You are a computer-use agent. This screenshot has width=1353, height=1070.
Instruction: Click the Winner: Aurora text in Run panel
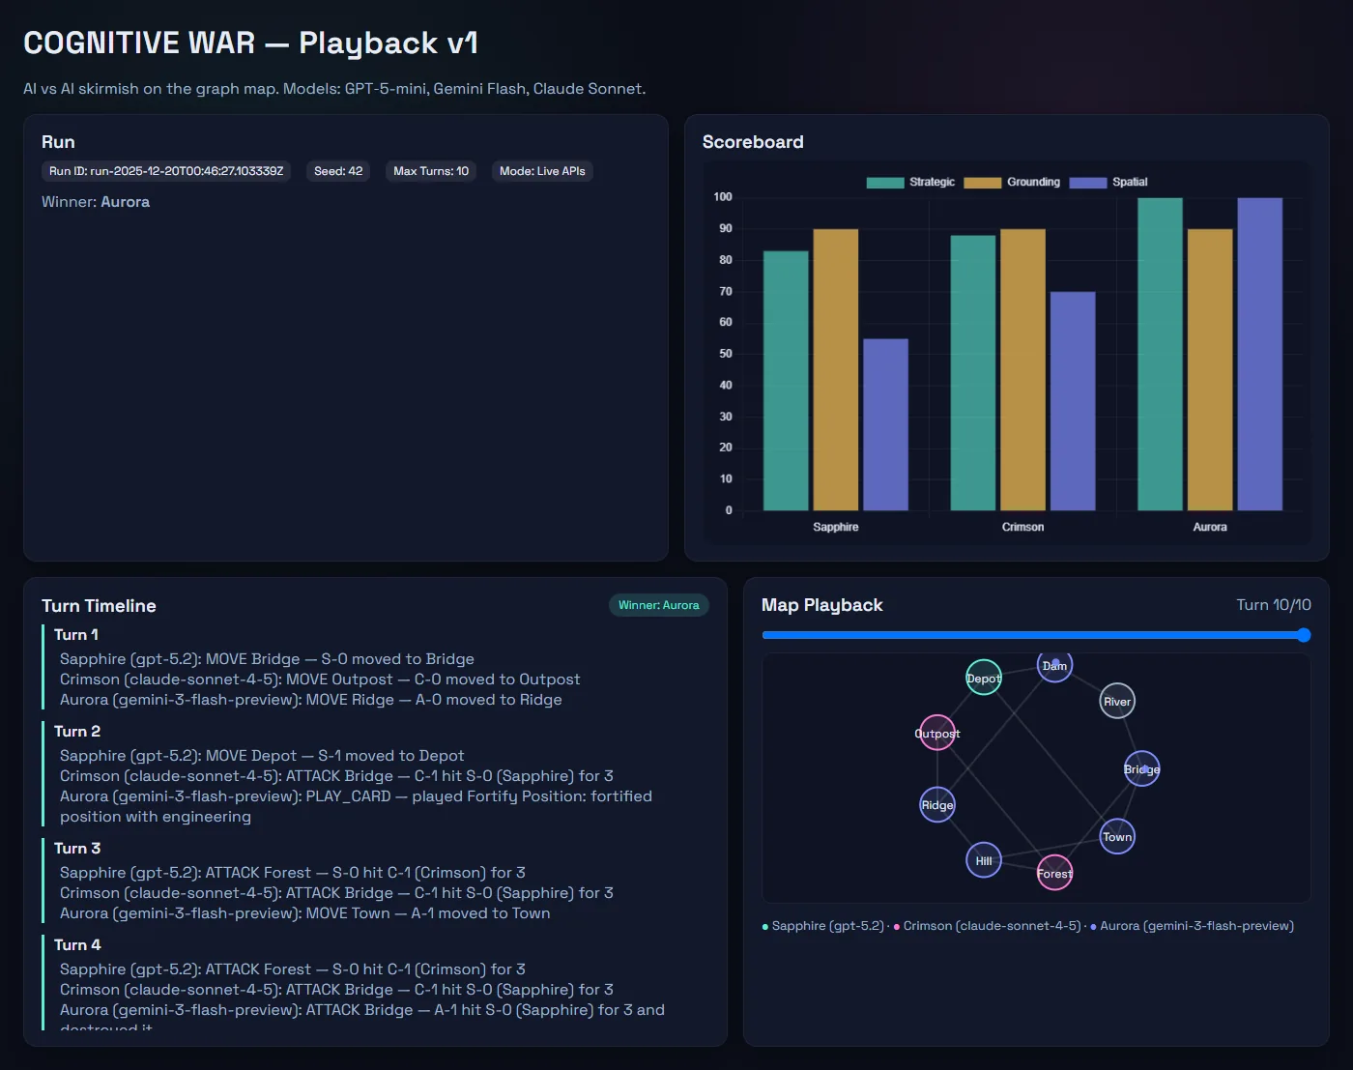click(x=96, y=202)
